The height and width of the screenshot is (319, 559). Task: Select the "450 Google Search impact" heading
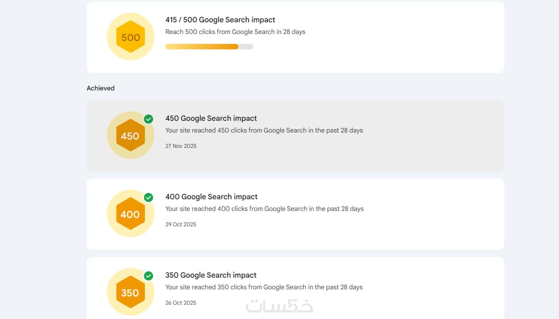(x=211, y=118)
